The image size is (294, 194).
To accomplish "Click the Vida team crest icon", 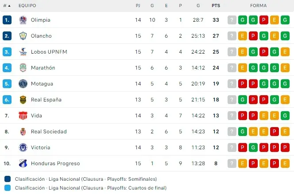I will [x=23, y=116].
